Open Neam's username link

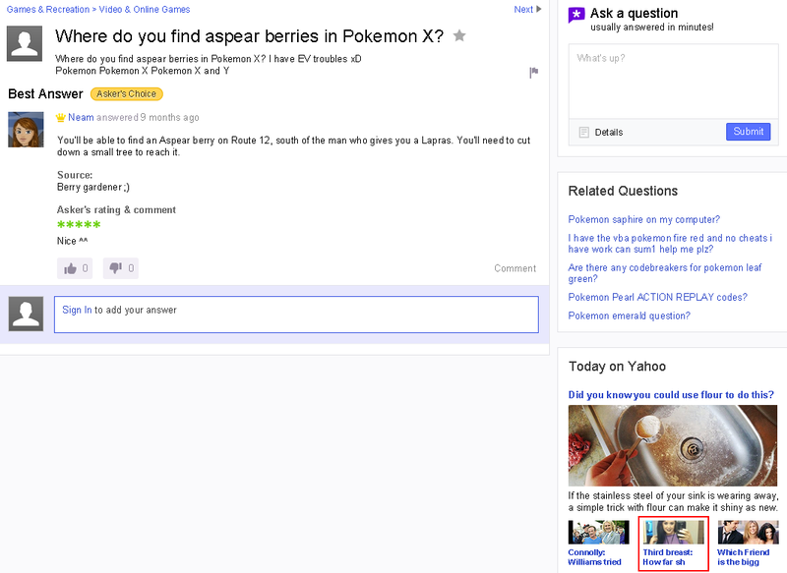81,117
